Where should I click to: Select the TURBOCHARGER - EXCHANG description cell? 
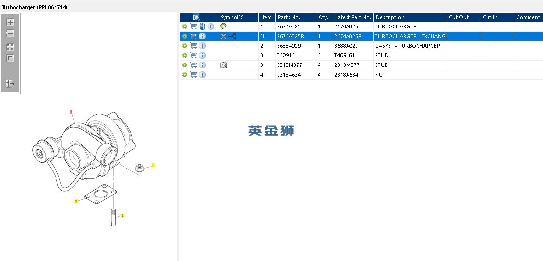410,36
